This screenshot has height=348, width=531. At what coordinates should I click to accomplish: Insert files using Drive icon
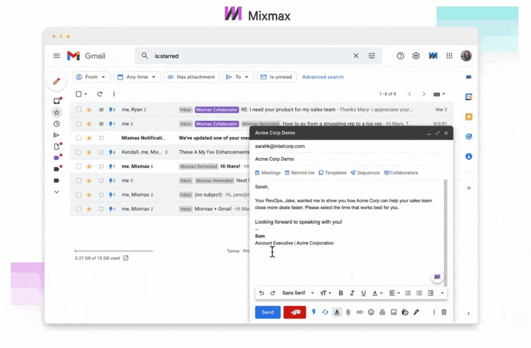click(x=382, y=312)
